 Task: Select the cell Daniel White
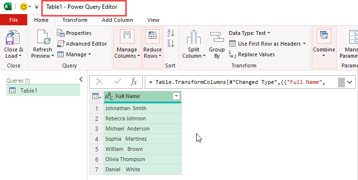click(x=142, y=169)
